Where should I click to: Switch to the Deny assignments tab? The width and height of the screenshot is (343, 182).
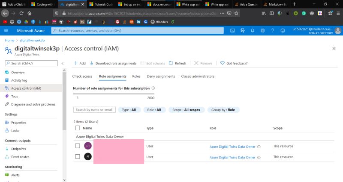pyautogui.click(x=161, y=76)
